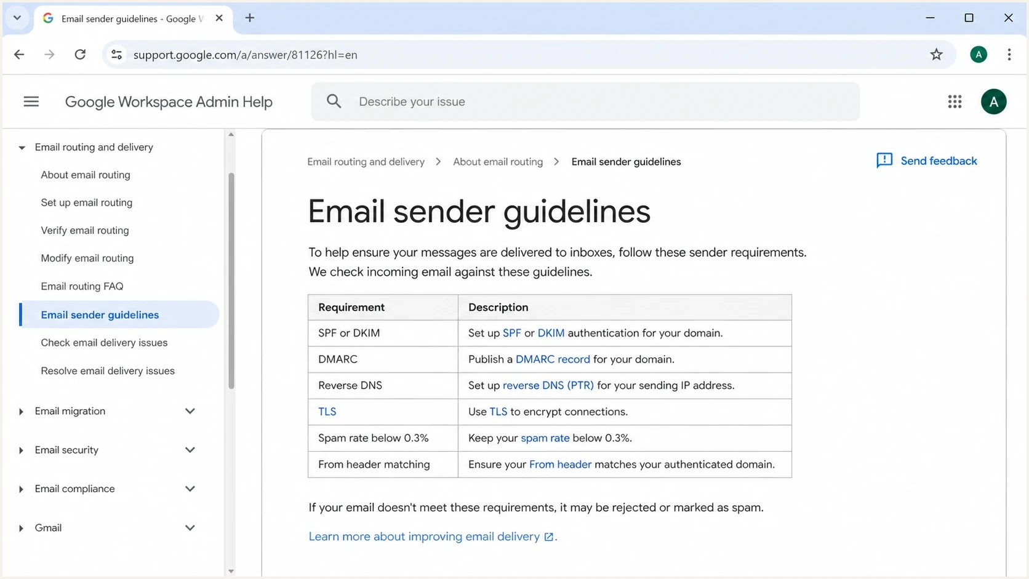The width and height of the screenshot is (1029, 579).
Task: Click About email routing breadcrumb
Action: click(x=498, y=162)
